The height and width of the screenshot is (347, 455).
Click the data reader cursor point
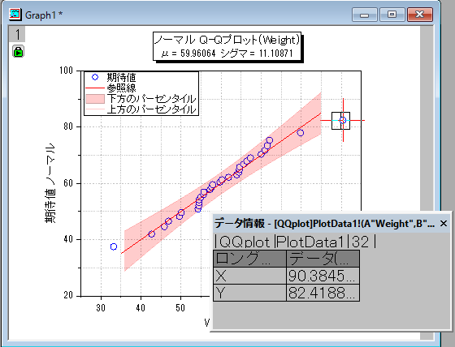(x=343, y=120)
